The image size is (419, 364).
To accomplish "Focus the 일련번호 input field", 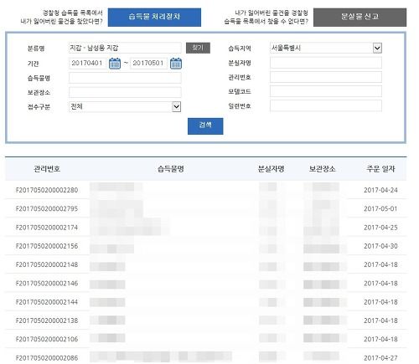I will point(326,105).
